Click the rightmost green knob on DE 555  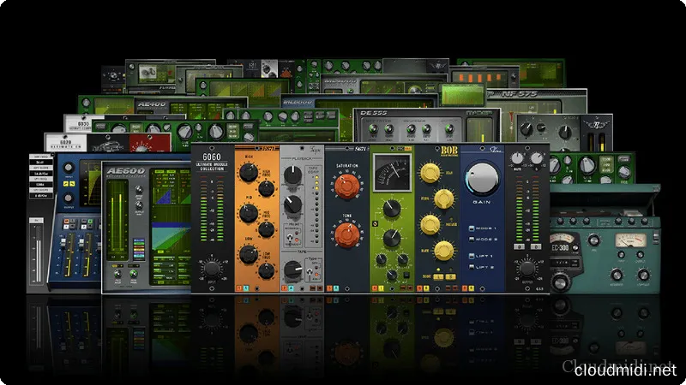[x=449, y=129]
